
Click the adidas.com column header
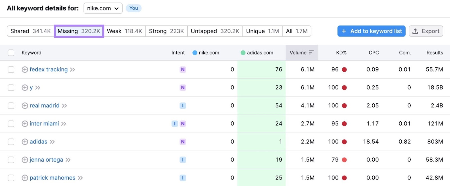pyautogui.click(x=257, y=53)
